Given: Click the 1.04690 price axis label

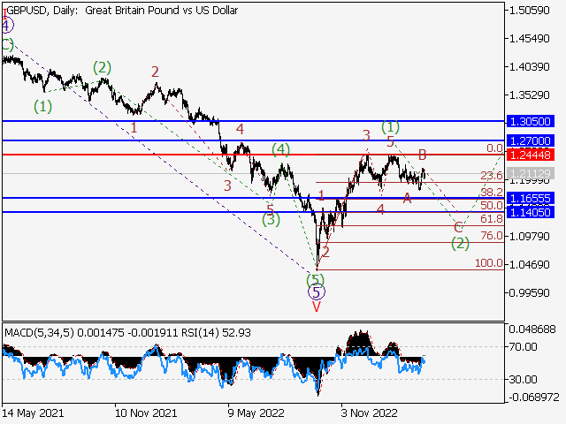Looking at the screenshot, I should [x=529, y=265].
